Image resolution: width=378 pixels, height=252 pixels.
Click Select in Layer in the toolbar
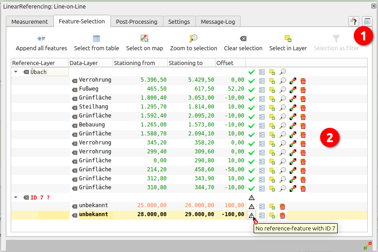(288, 39)
